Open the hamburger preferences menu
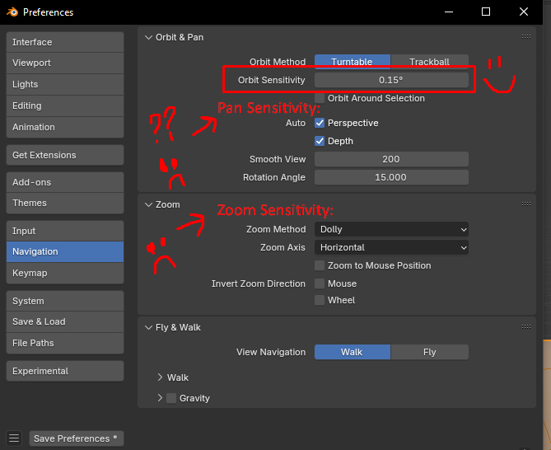551x450 pixels. coord(14,438)
